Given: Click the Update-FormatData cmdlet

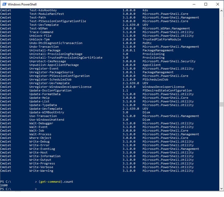Looking at the screenshot, I should tap(45, 94).
